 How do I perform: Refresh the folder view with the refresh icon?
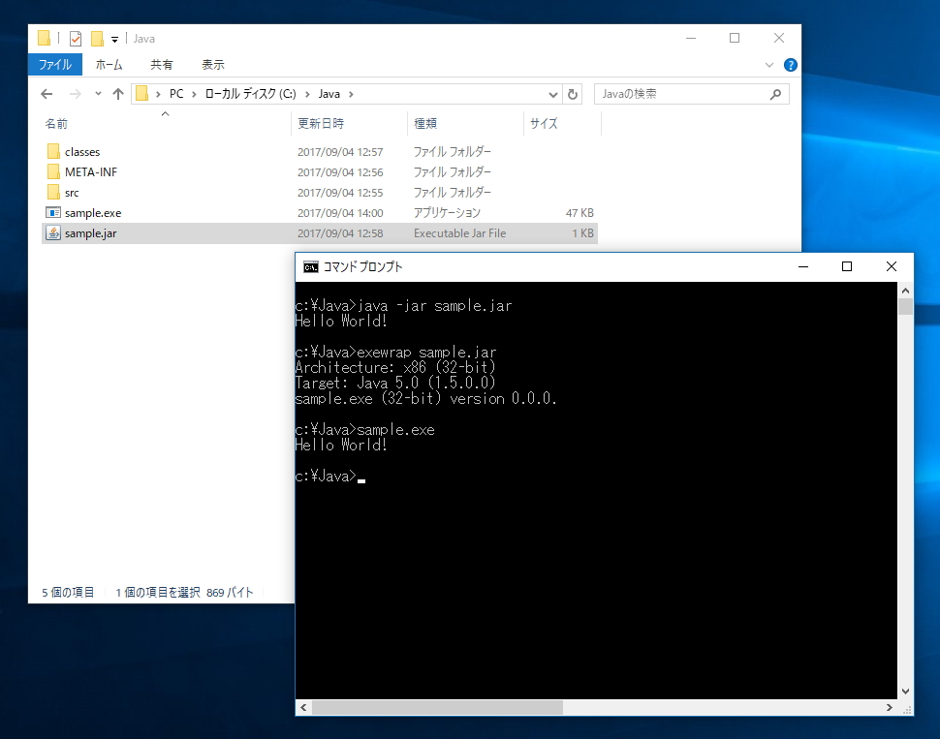(574, 93)
